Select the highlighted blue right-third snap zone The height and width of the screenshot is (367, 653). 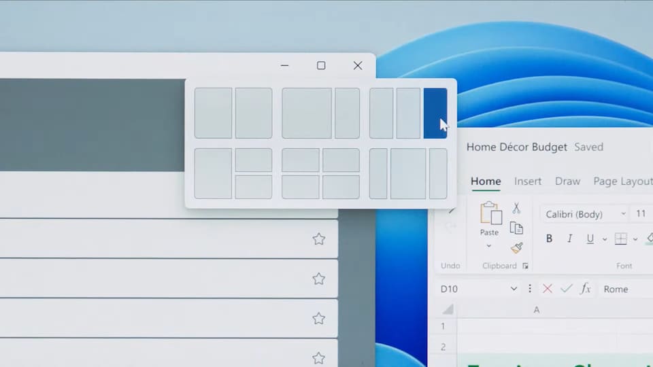click(435, 113)
